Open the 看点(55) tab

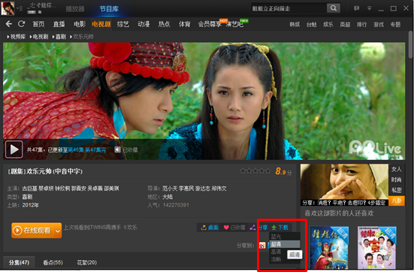click(53, 262)
